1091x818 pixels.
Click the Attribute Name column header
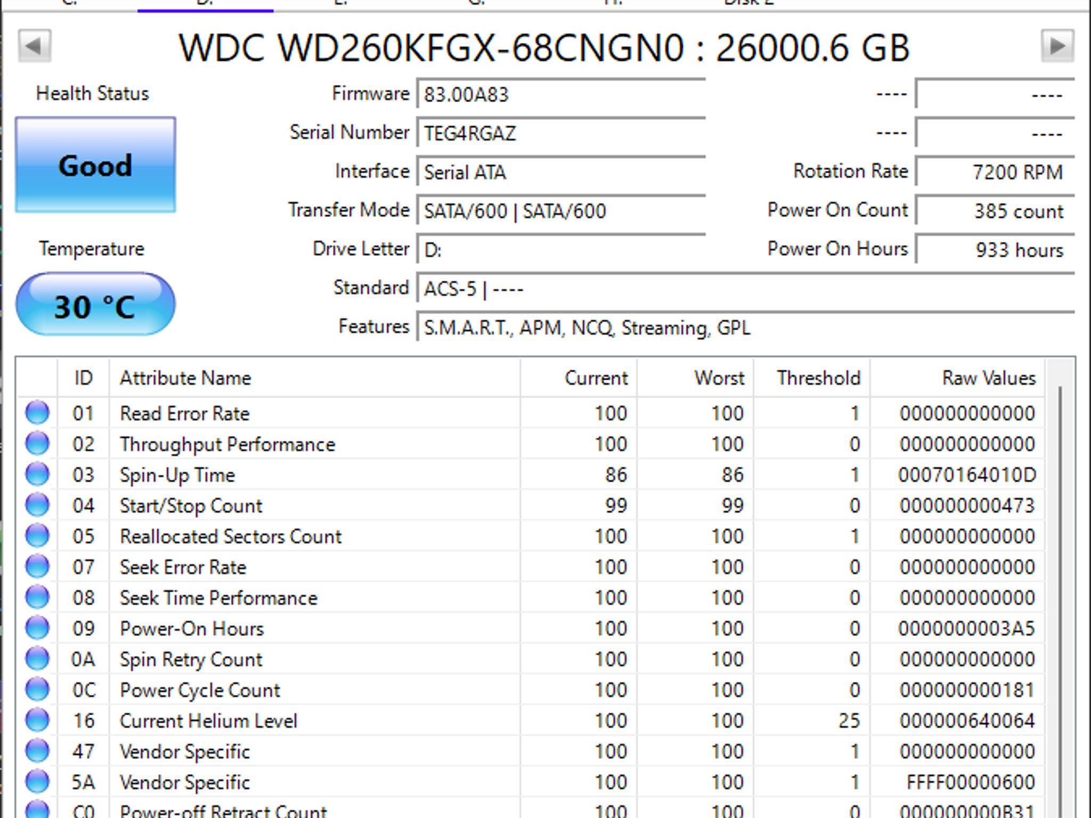[x=315, y=378]
